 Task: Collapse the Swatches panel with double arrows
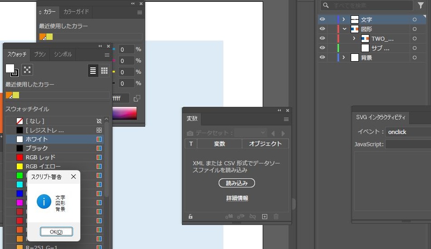pyautogui.click(x=100, y=46)
